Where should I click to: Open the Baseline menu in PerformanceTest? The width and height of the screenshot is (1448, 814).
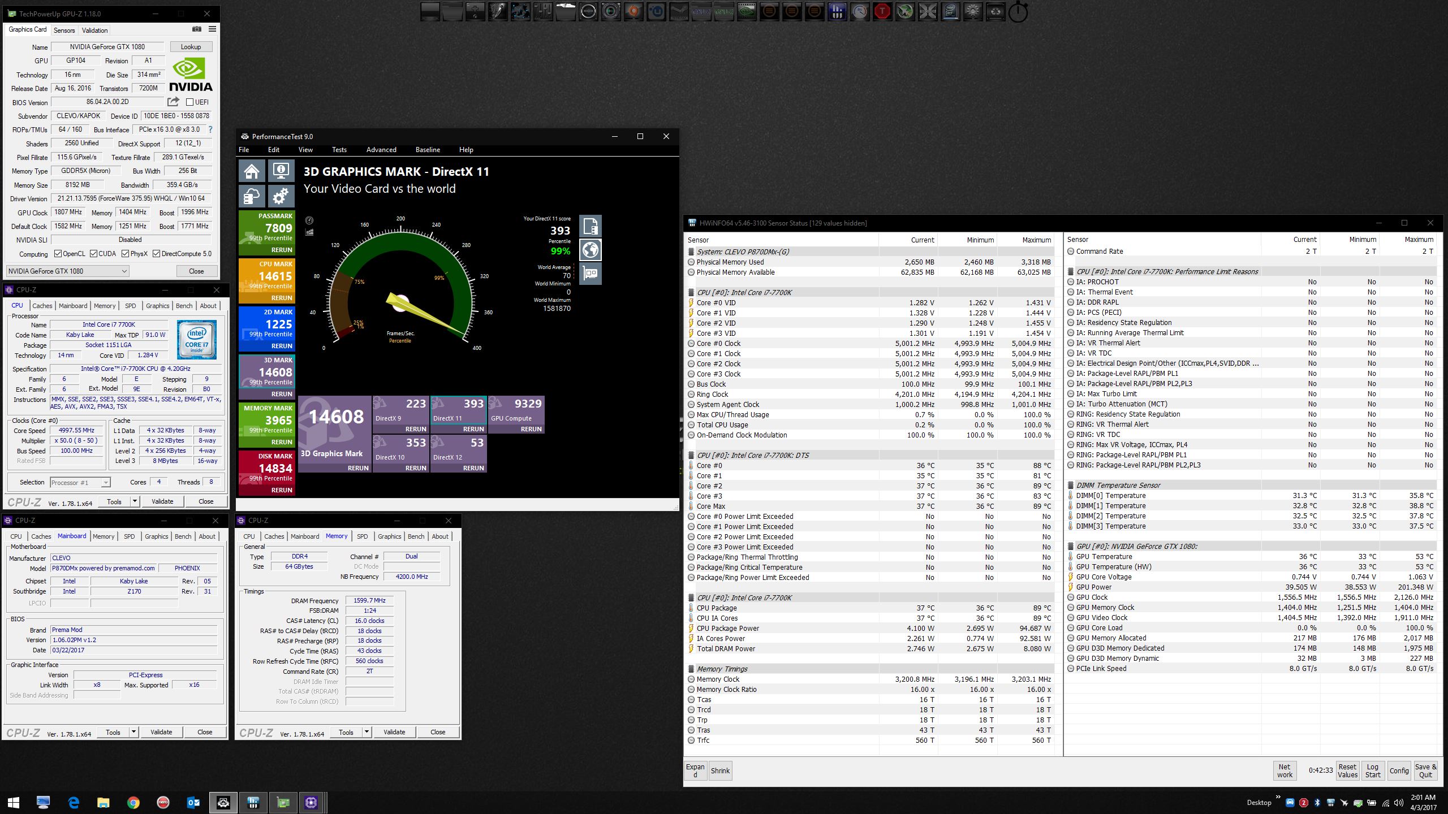[x=428, y=150]
